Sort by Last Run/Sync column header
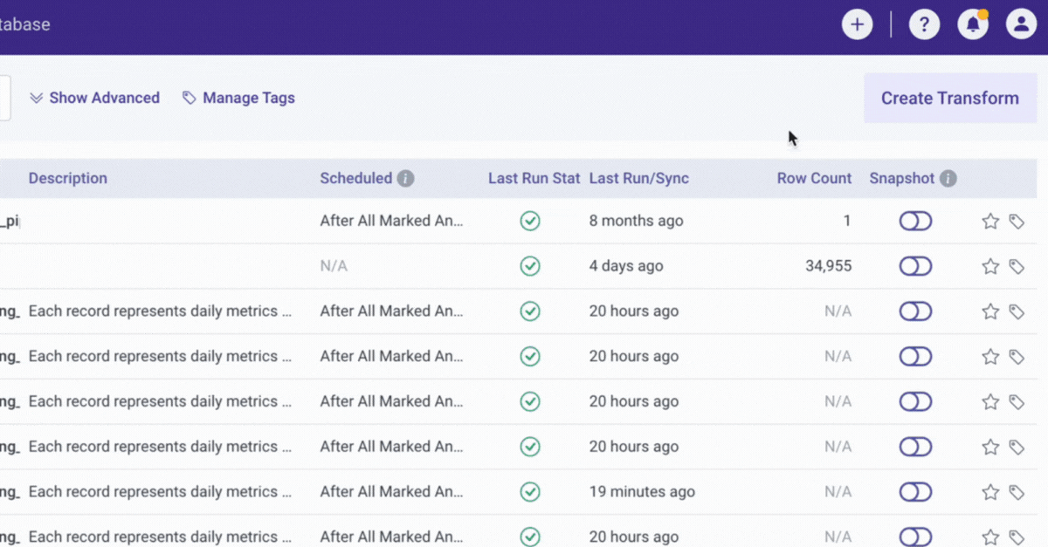This screenshot has height=547, width=1048. coord(638,178)
